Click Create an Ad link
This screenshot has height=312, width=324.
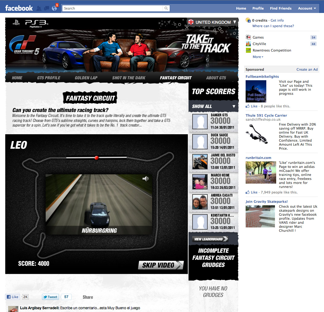coord(307,69)
